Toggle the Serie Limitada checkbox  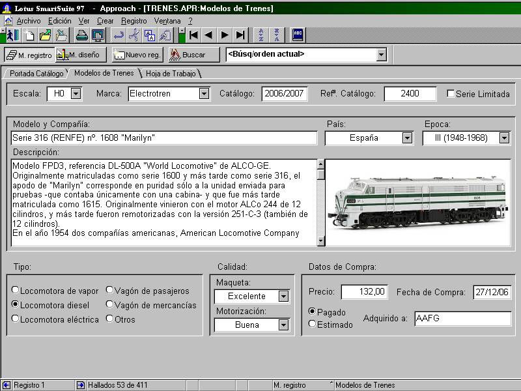click(451, 94)
